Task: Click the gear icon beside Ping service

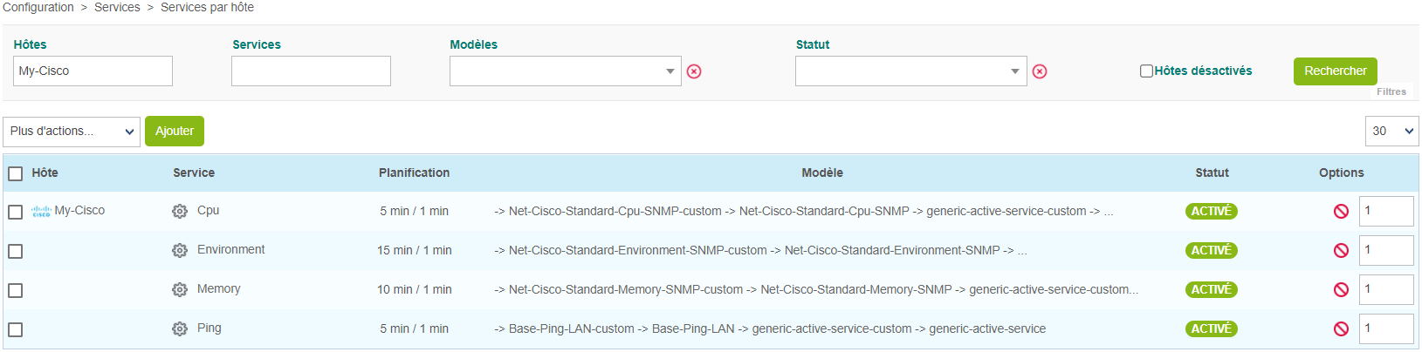Action: 180,328
